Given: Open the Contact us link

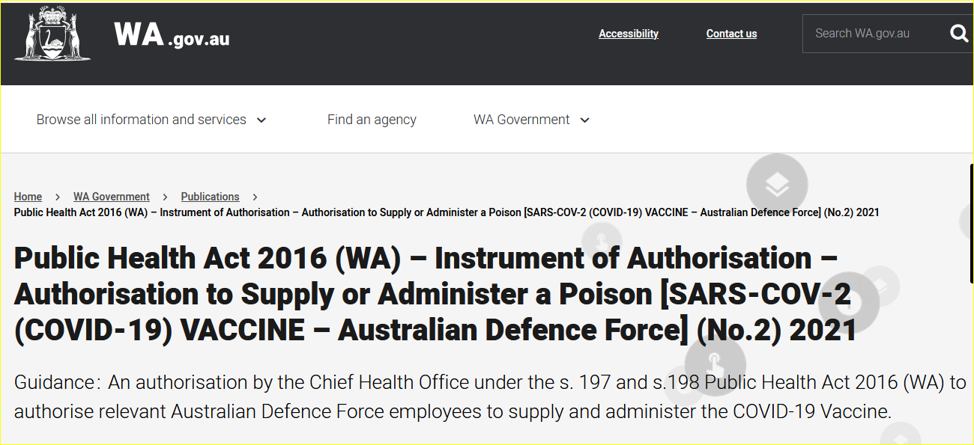Looking at the screenshot, I should click(x=731, y=34).
